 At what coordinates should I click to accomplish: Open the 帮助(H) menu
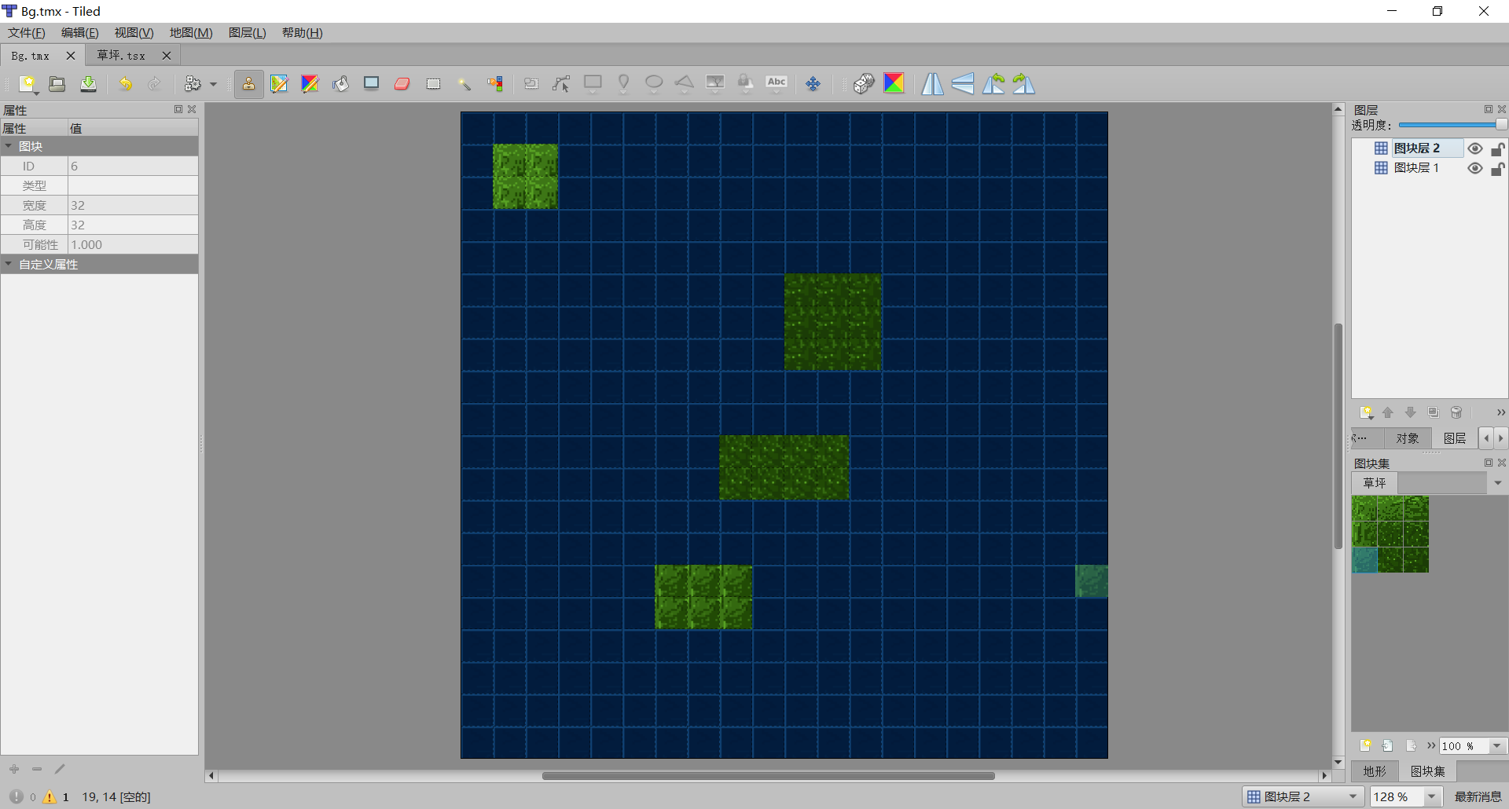302,32
